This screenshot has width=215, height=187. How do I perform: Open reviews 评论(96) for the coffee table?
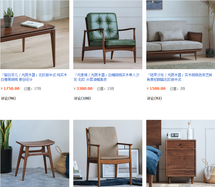(8, 98)
